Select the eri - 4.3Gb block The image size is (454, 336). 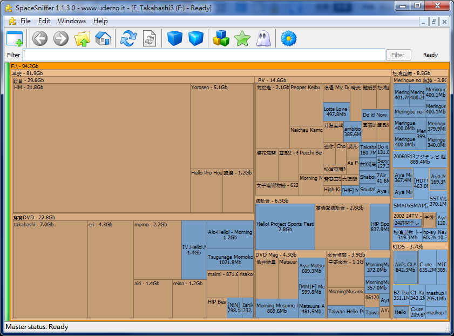pos(111,269)
